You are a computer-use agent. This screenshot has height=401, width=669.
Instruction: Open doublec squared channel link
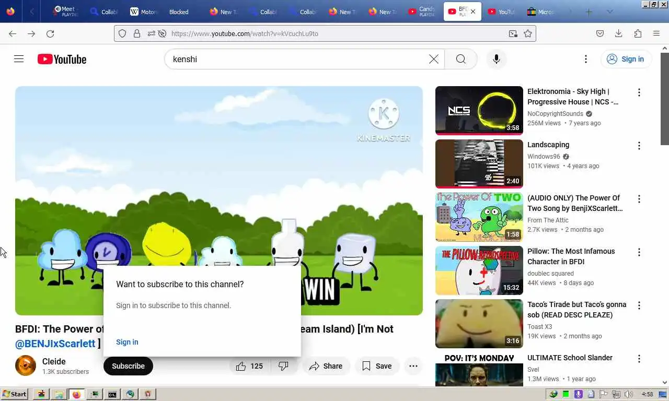tap(550, 273)
